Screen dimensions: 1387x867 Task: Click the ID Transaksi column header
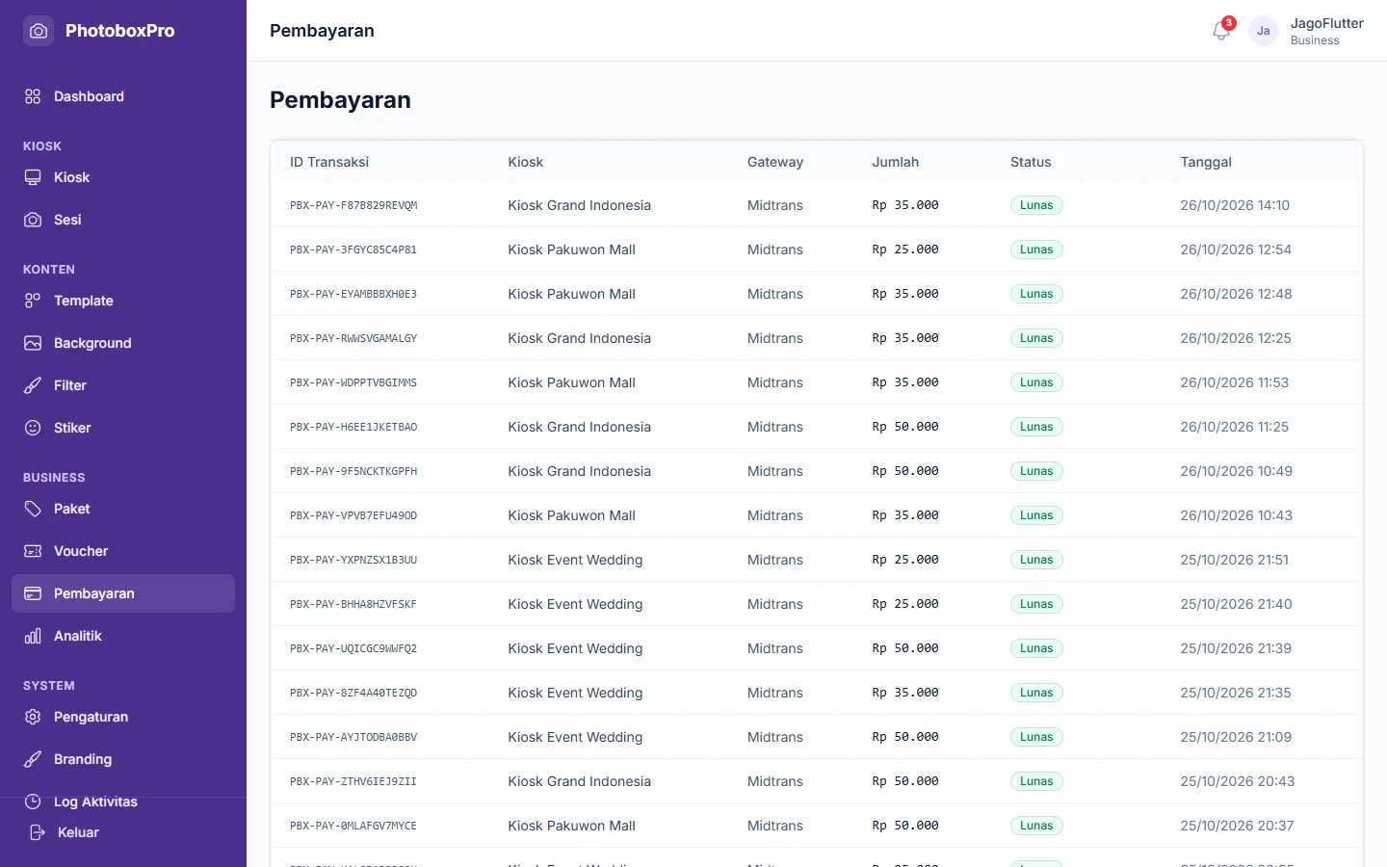click(x=329, y=162)
